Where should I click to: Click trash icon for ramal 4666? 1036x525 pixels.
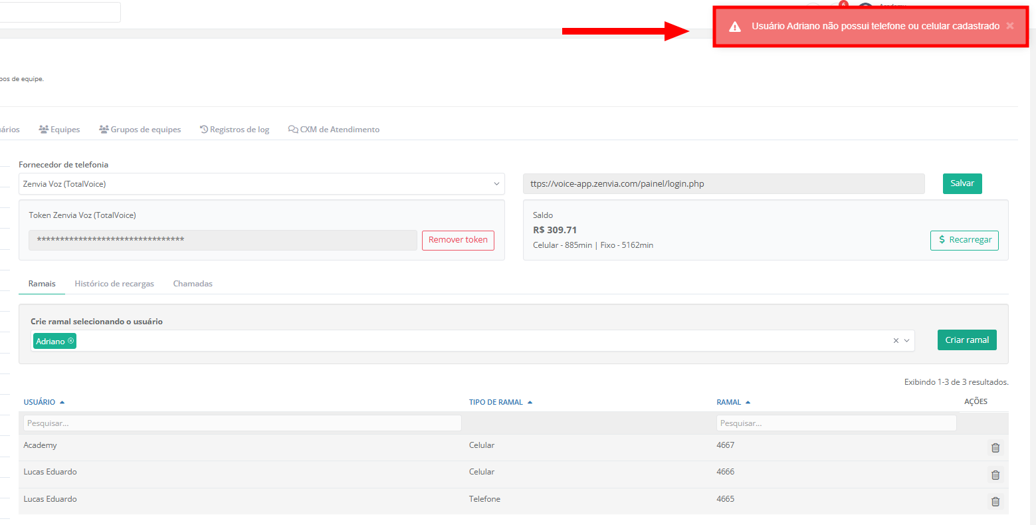click(995, 474)
